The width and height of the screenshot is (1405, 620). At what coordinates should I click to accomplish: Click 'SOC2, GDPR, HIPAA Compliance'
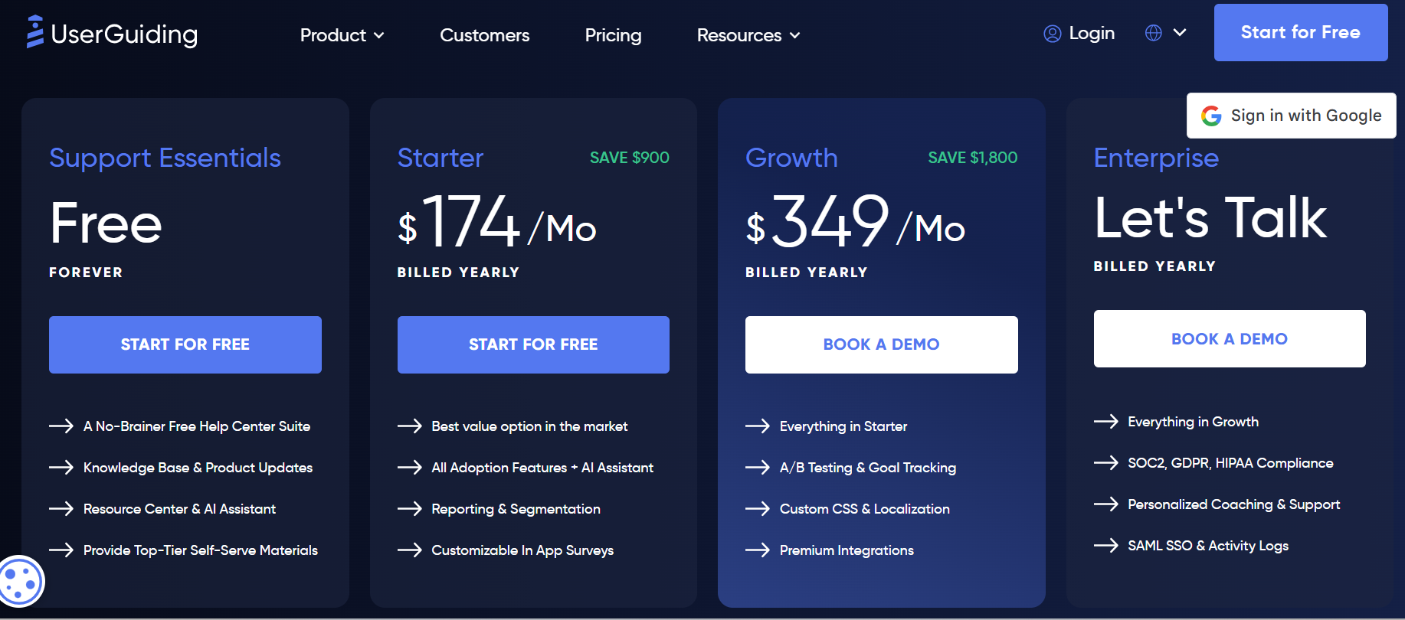coord(1230,463)
